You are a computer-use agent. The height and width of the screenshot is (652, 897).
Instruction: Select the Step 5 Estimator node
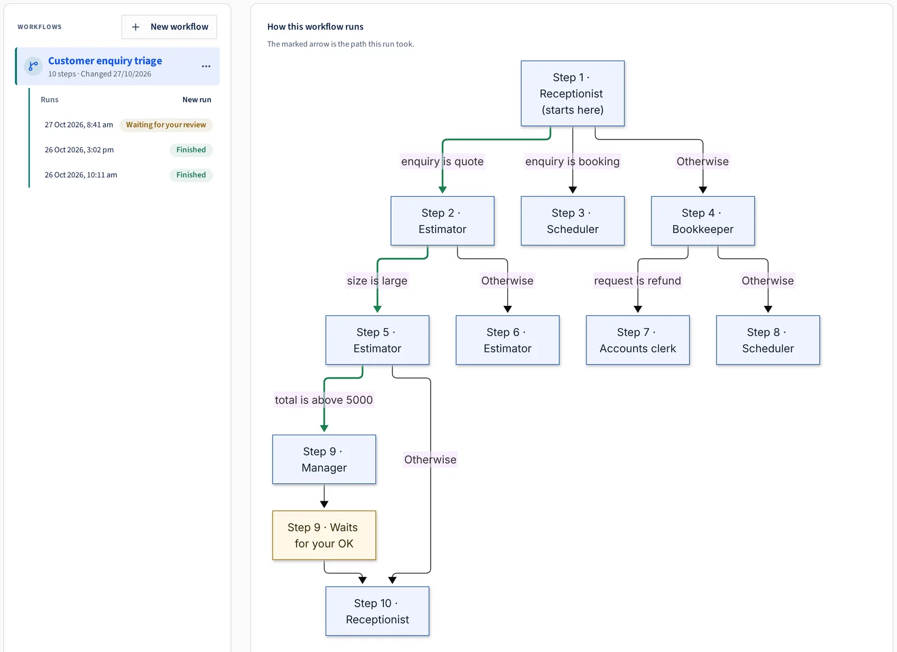(x=377, y=340)
